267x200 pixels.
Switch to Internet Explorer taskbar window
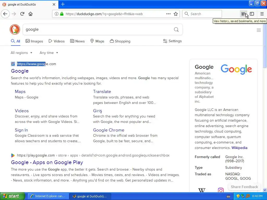tap(48, 196)
